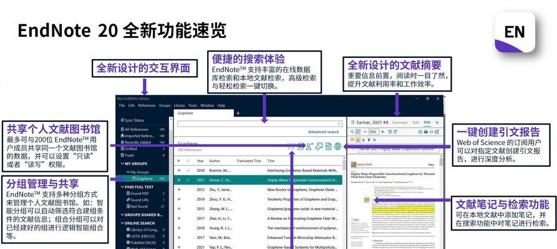Click the library search input field
The image size is (557, 249).
pos(260,124)
